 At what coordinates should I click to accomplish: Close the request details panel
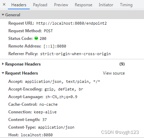click(x=4, y=5)
